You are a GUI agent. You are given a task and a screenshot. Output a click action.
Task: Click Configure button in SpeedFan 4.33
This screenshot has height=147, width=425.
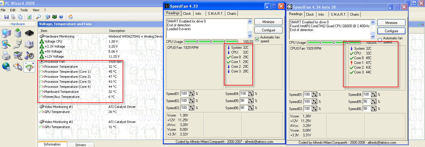click(x=268, y=30)
